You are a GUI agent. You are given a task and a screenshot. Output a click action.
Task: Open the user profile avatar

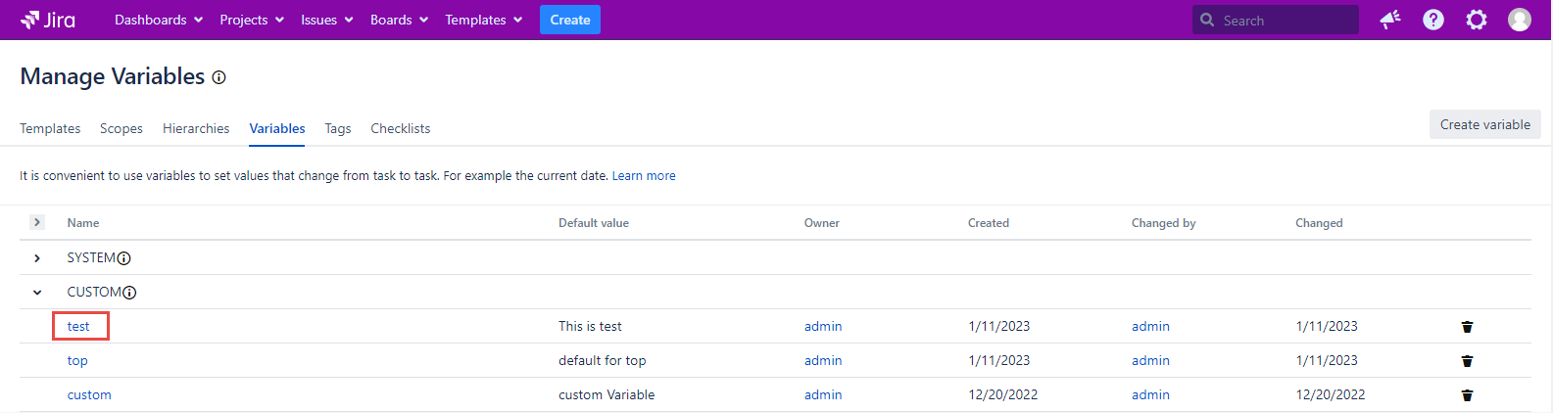tap(1519, 20)
